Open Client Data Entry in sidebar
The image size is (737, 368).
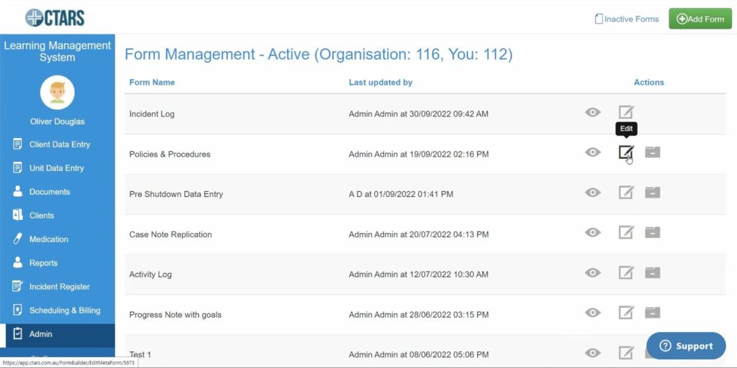click(59, 144)
